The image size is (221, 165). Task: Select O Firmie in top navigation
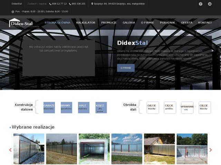[147, 23]
